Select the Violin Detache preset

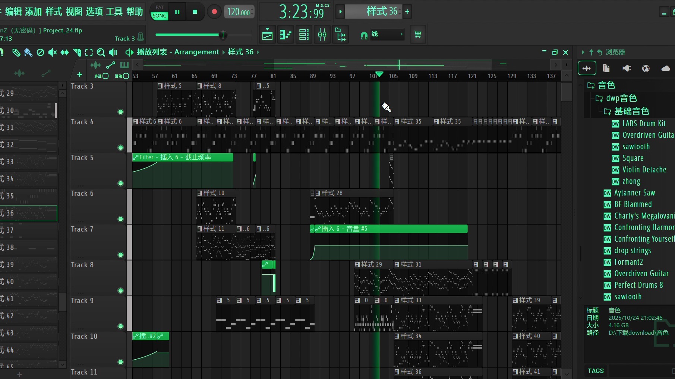tap(644, 170)
